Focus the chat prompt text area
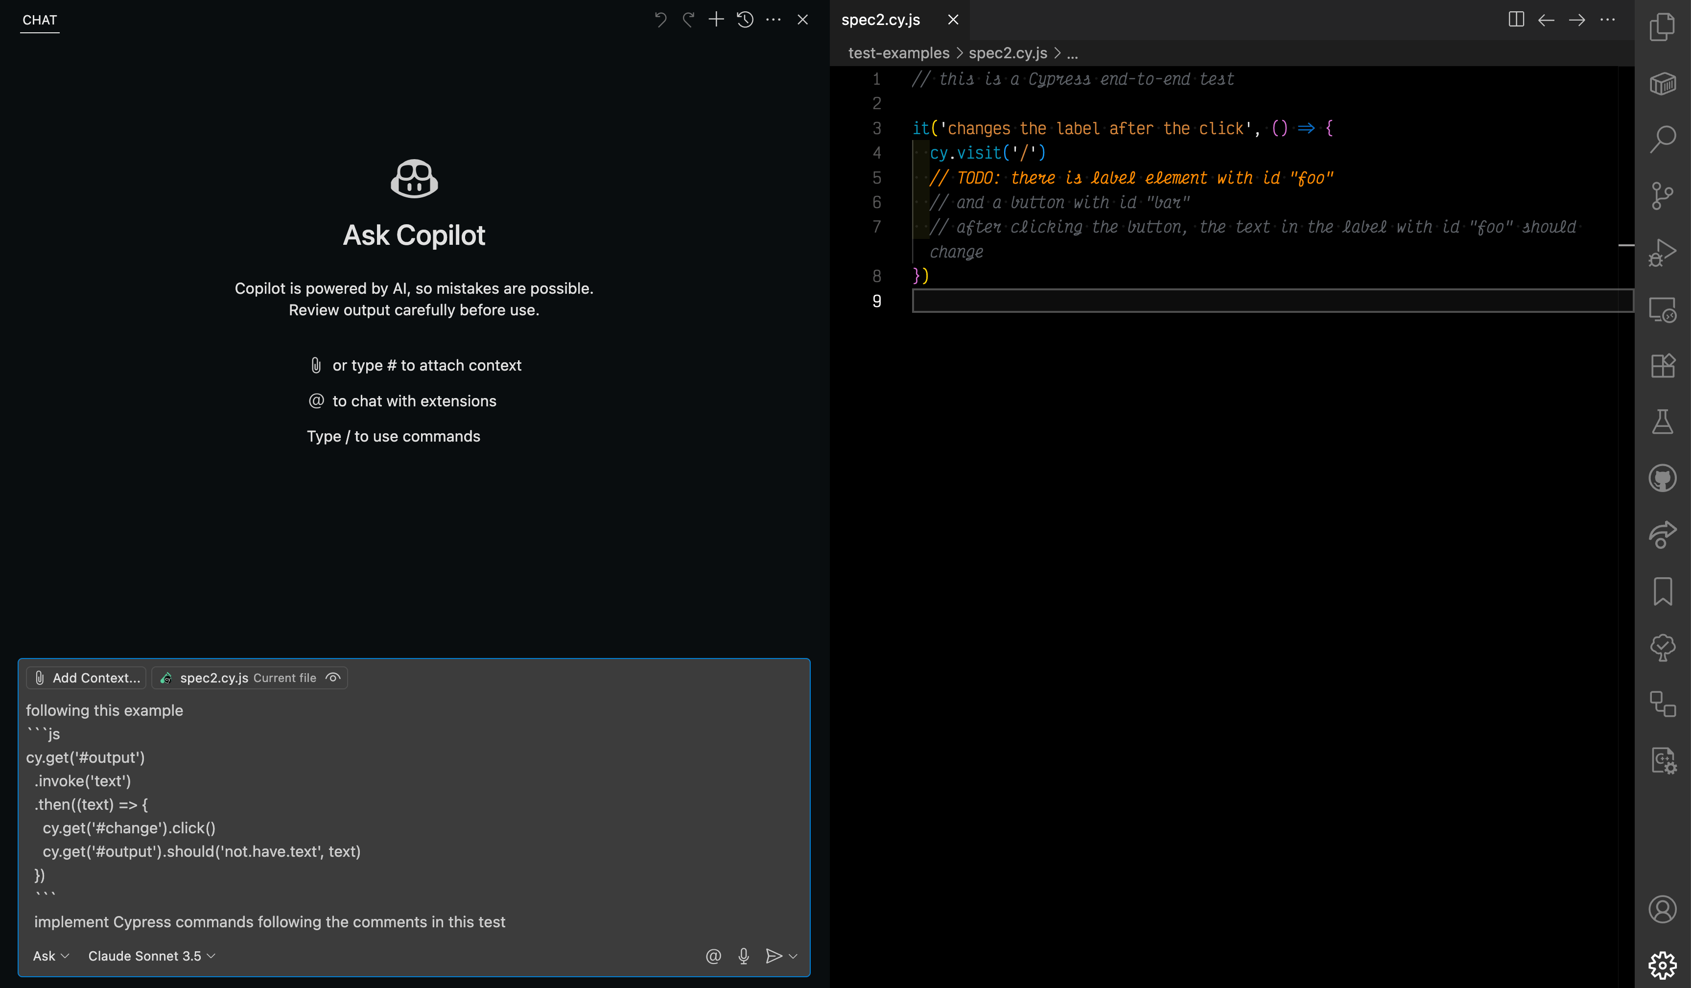The image size is (1691, 988). tap(414, 816)
